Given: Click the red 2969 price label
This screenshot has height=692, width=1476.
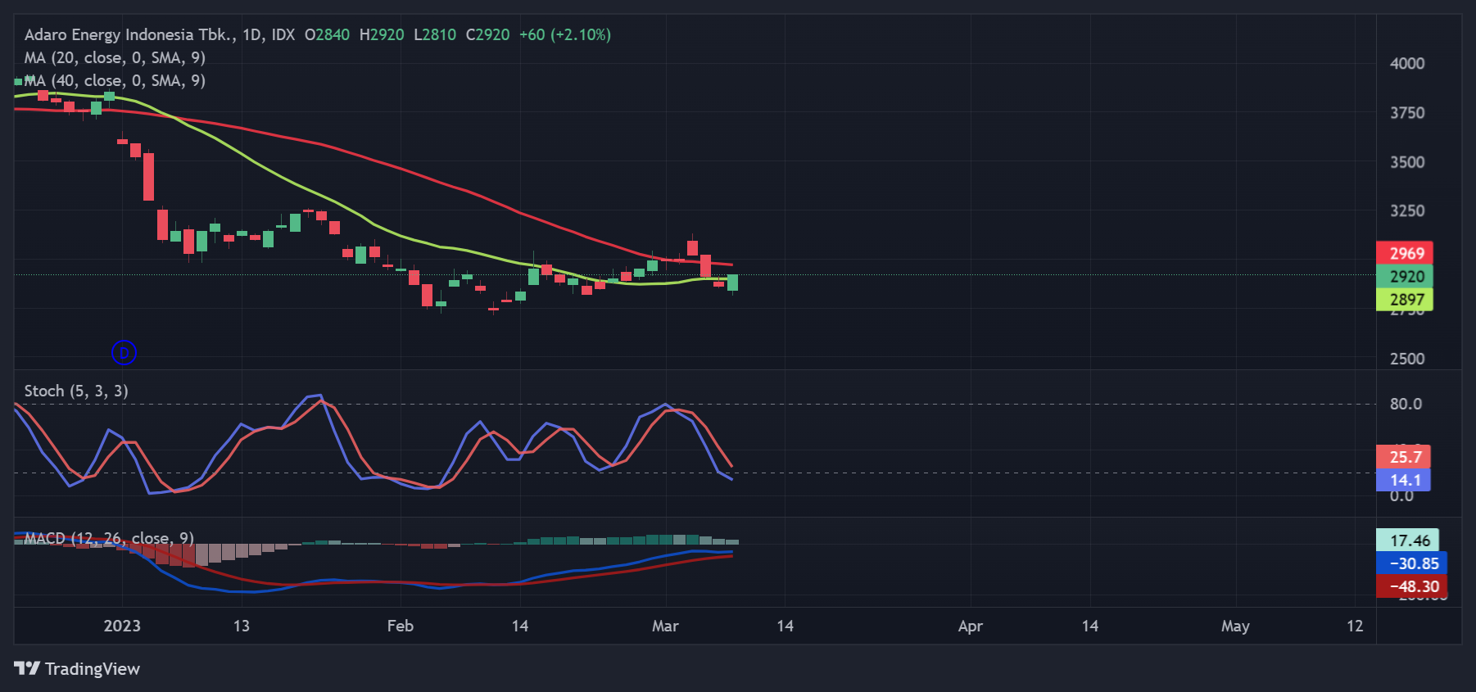Looking at the screenshot, I should pyautogui.click(x=1405, y=253).
